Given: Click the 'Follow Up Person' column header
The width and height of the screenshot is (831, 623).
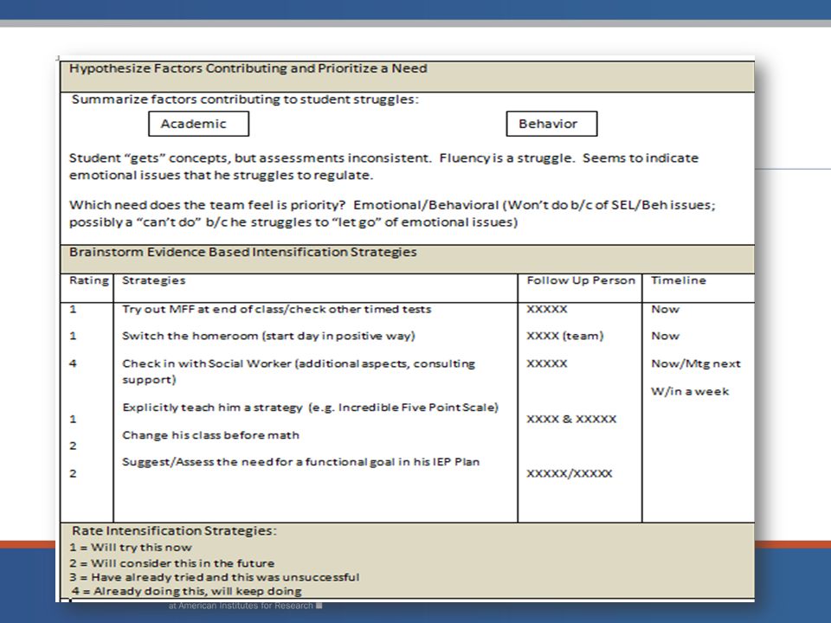Looking at the screenshot, I should point(580,280).
